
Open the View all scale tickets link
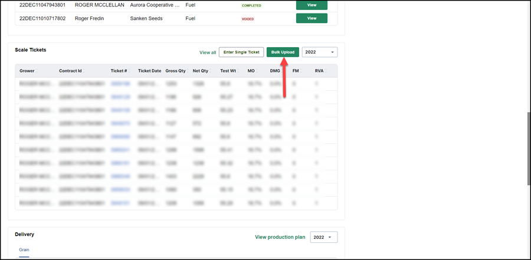(x=208, y=52)
